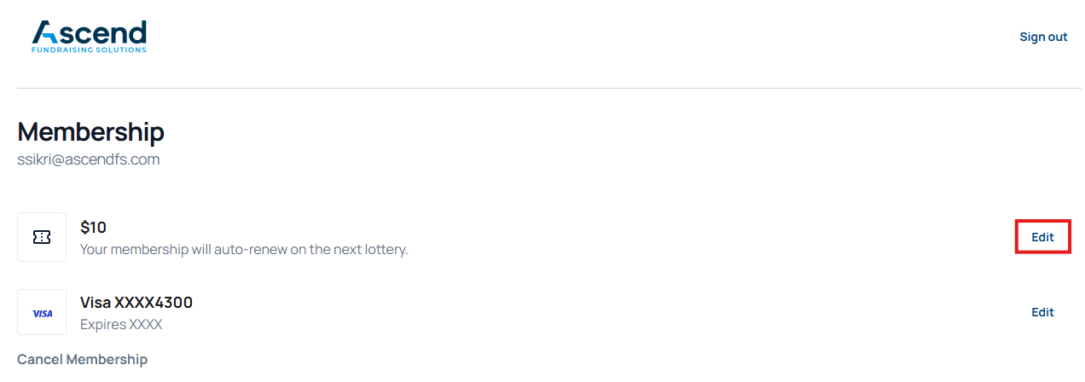Select the ssikri@ascendfs.com email address
The height and width of the screenshot is (382, 1085).
(x=89, y=159)
